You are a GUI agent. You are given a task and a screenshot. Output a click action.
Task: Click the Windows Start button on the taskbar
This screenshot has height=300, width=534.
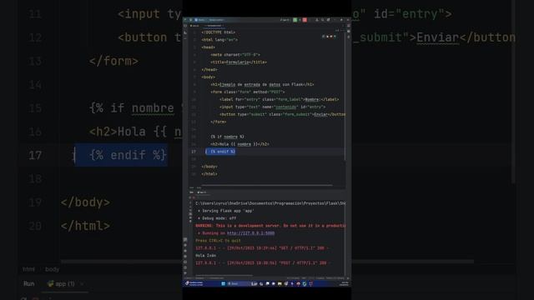coord(224,283)
